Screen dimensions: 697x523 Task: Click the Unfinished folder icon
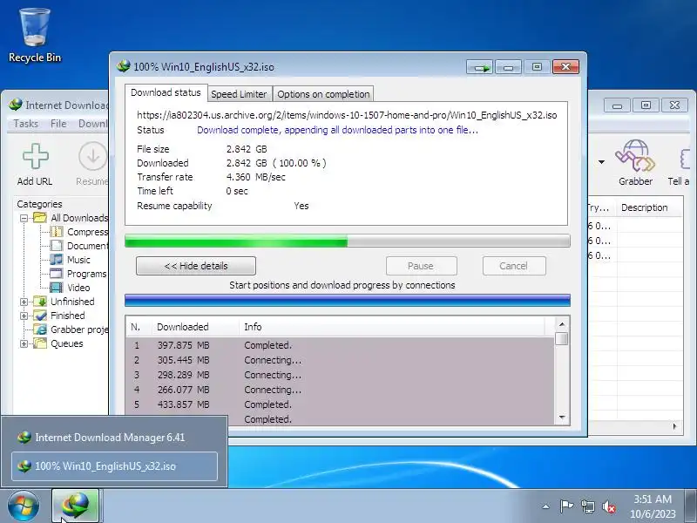[x=40, y=302]
